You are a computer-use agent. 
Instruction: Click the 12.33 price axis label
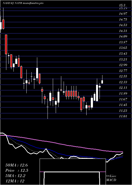(123, 82)
